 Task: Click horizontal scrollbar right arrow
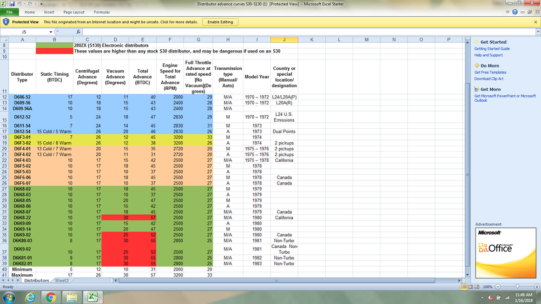[x=459, y=281]
